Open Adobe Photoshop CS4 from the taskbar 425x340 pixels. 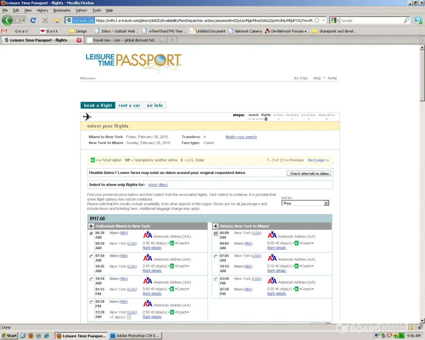coord(135,336)
